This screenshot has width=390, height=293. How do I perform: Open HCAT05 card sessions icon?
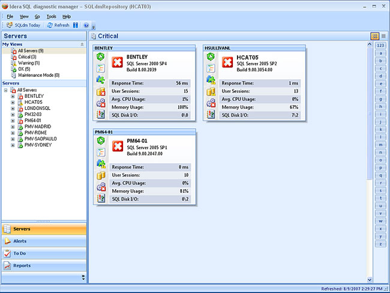pyautogui.click(x=211, y=68)
